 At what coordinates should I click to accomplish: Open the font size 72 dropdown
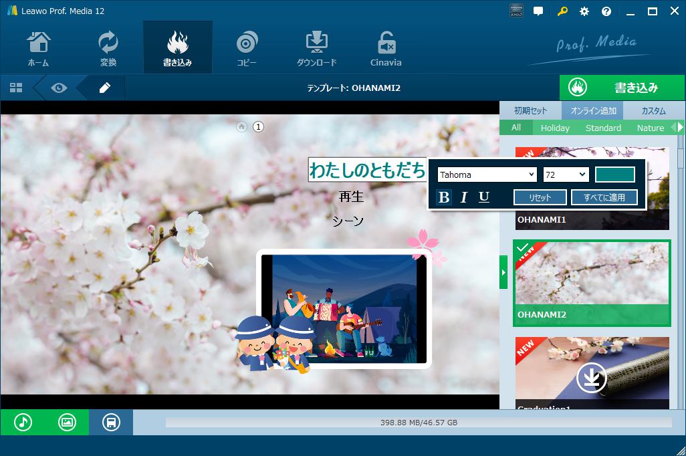566,175
